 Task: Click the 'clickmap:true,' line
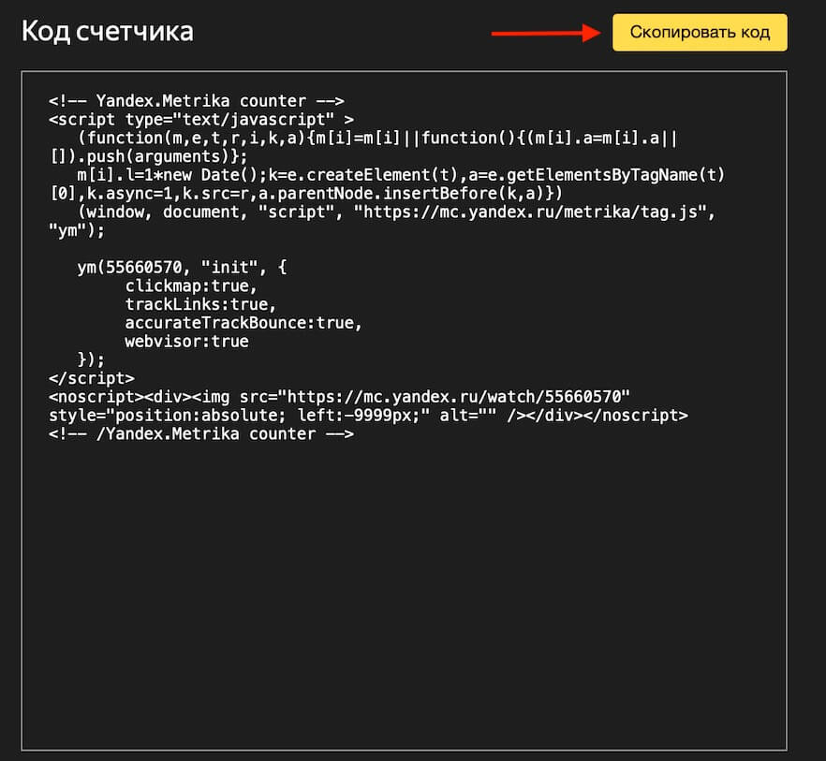tap(191, 286)
